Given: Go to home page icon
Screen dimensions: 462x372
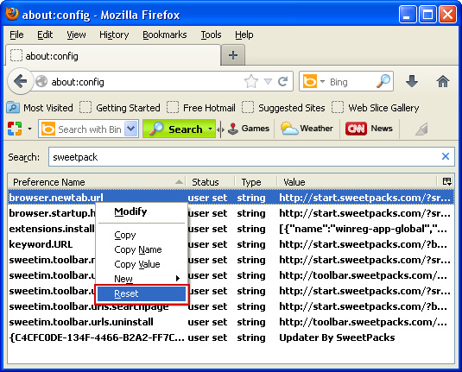Looking at the screenshot, I should 442,81.
